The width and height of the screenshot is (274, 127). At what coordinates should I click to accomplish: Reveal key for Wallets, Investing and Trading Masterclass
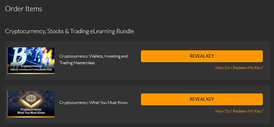coord(202,56)
